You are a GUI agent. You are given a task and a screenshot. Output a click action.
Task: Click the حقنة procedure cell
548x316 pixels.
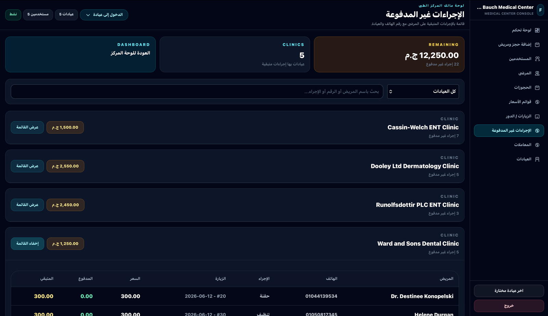tap(264, 297)
